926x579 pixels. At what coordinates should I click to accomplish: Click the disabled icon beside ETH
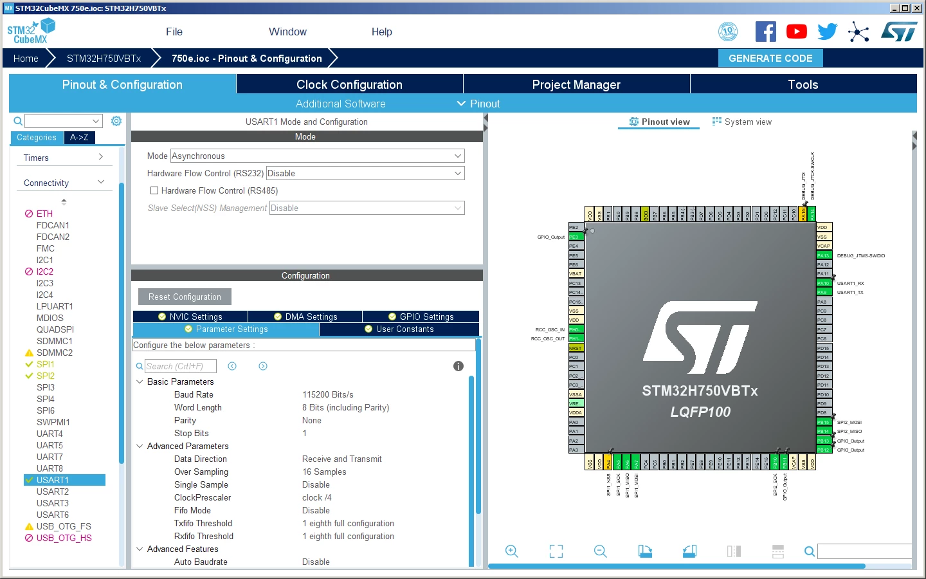click(29, 214)
